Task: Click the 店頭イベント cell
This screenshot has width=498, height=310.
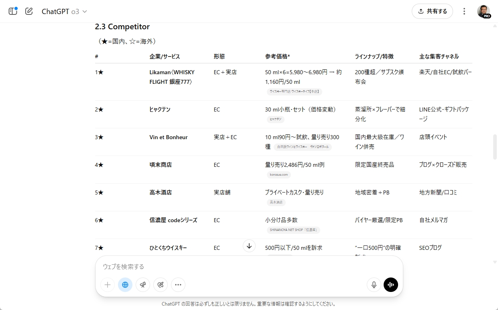Action: pos(433,137)
